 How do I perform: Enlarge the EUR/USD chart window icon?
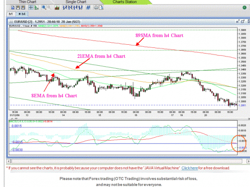(243, 21)
